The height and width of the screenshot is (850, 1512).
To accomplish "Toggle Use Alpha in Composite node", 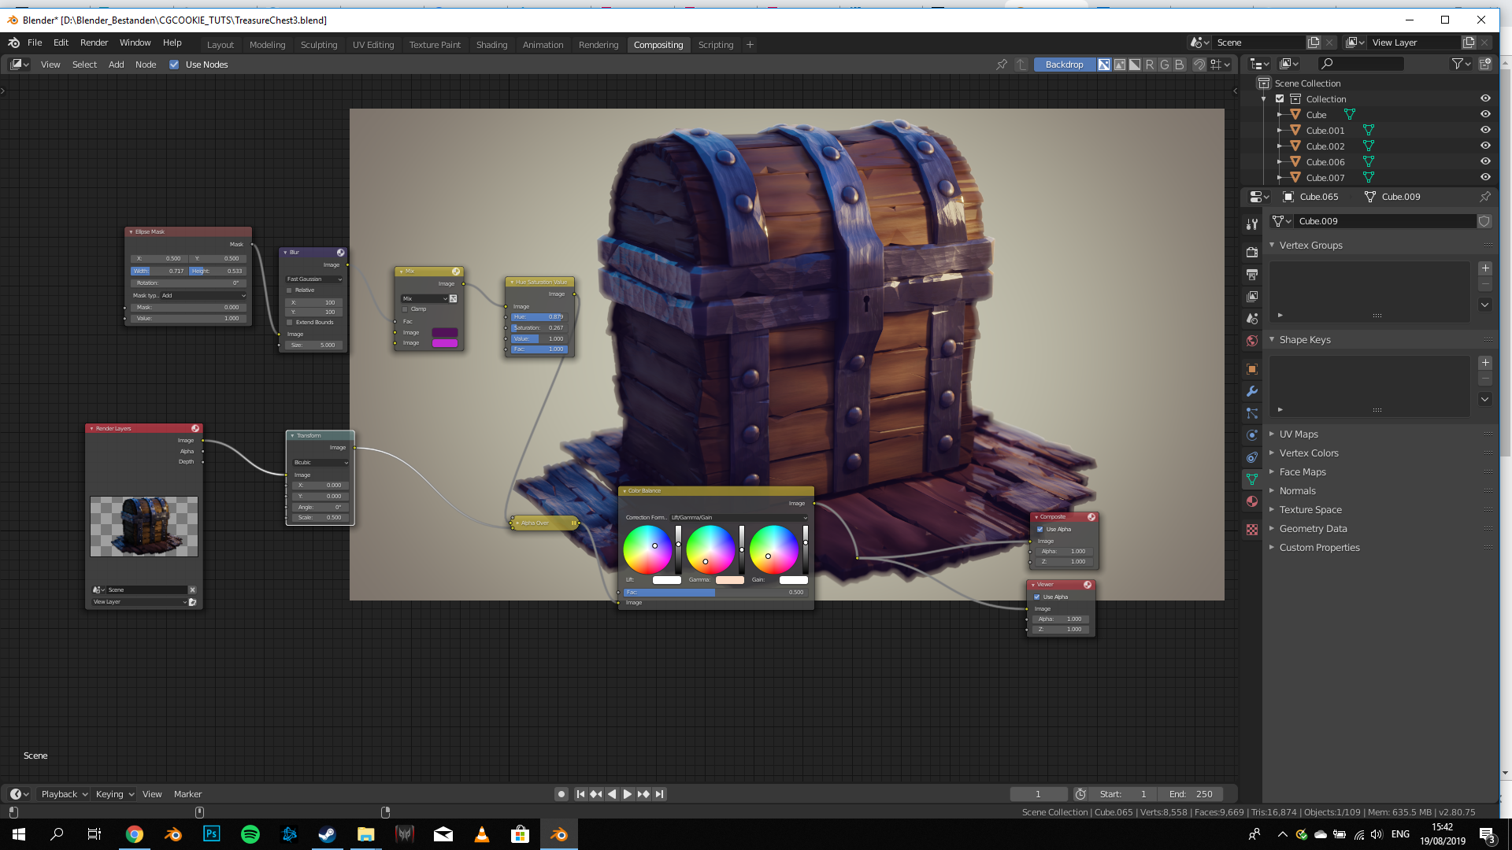I will [1040, 529].
